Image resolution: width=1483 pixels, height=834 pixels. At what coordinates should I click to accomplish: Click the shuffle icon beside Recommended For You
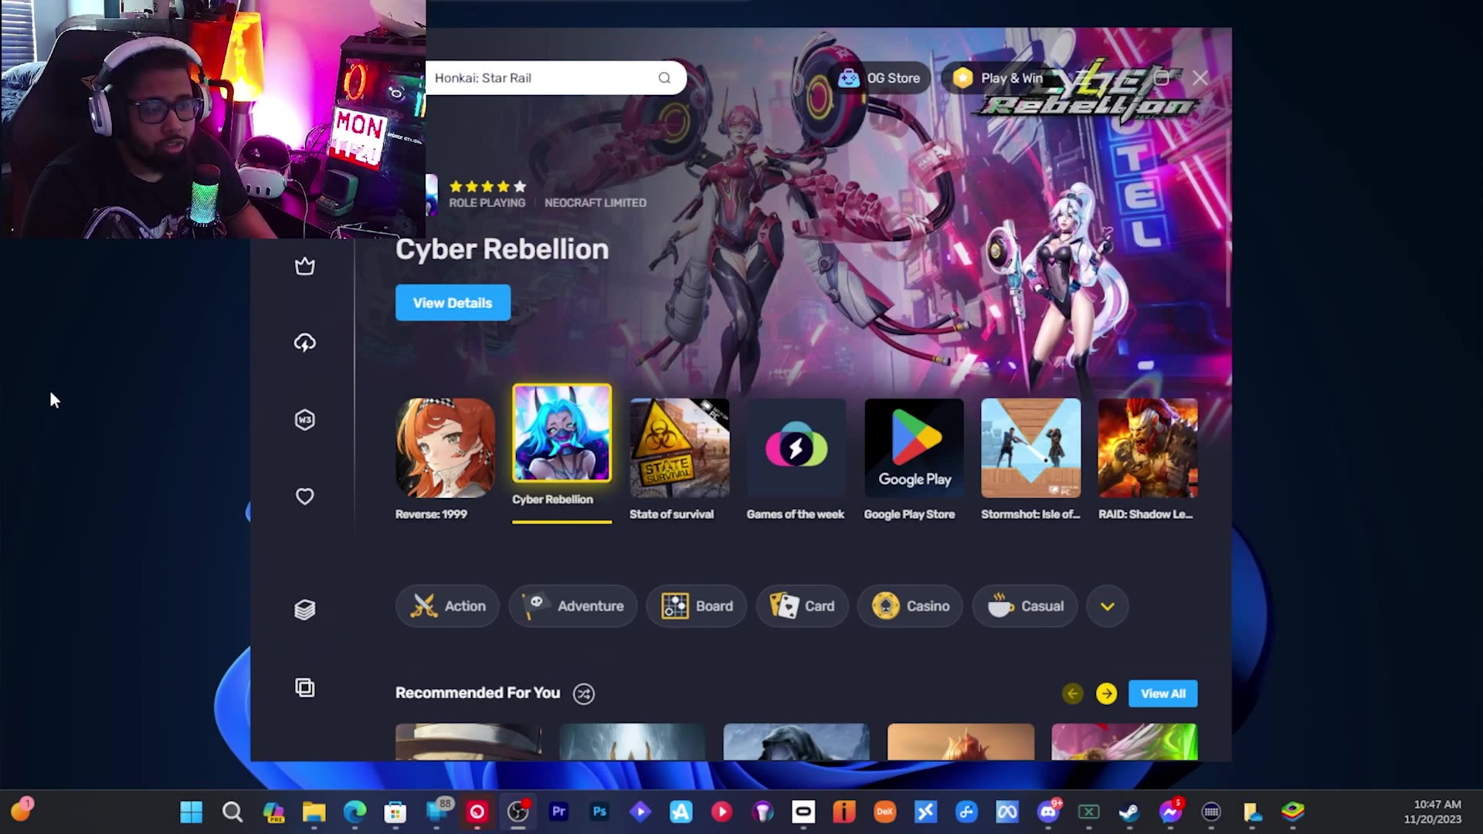[x=584, y=693]
